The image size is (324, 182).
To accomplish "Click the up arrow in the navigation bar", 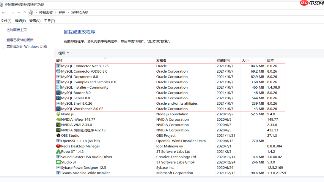I will tap(24, 12).
